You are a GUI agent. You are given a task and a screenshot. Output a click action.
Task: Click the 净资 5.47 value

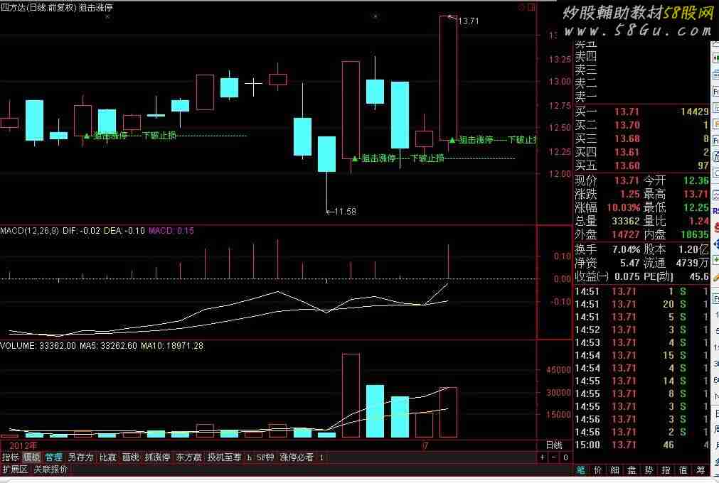point(629,264)
